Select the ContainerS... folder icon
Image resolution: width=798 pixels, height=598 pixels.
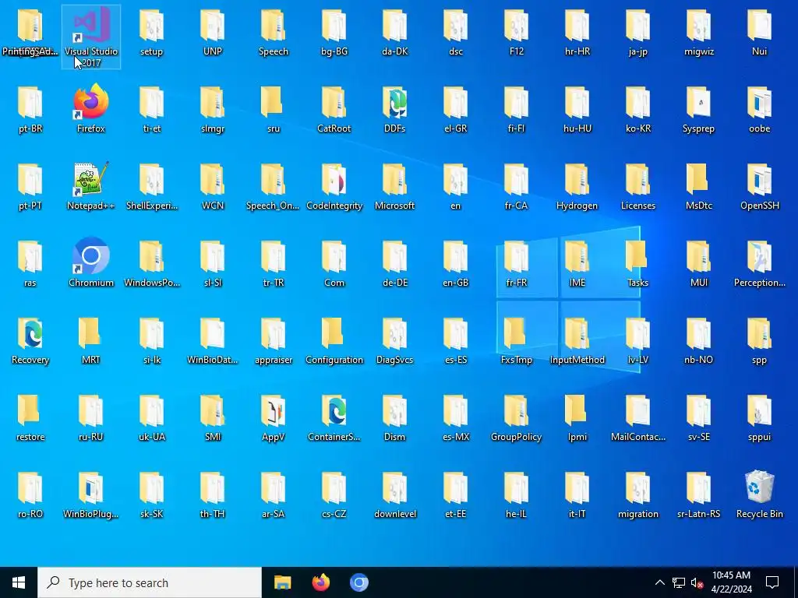[334, 417]
